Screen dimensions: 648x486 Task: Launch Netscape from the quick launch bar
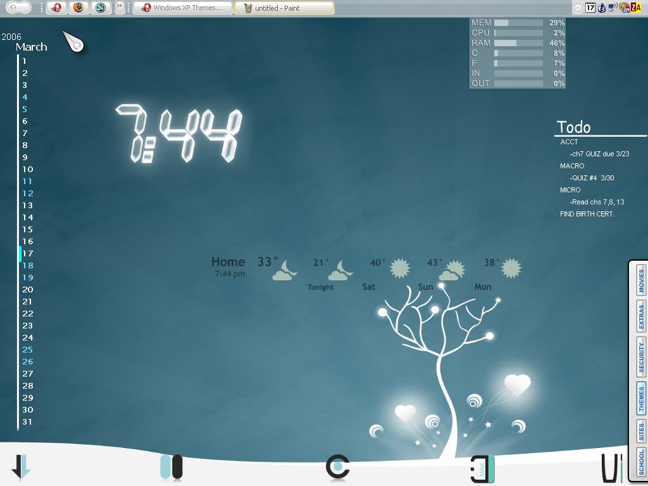[101, 8]
